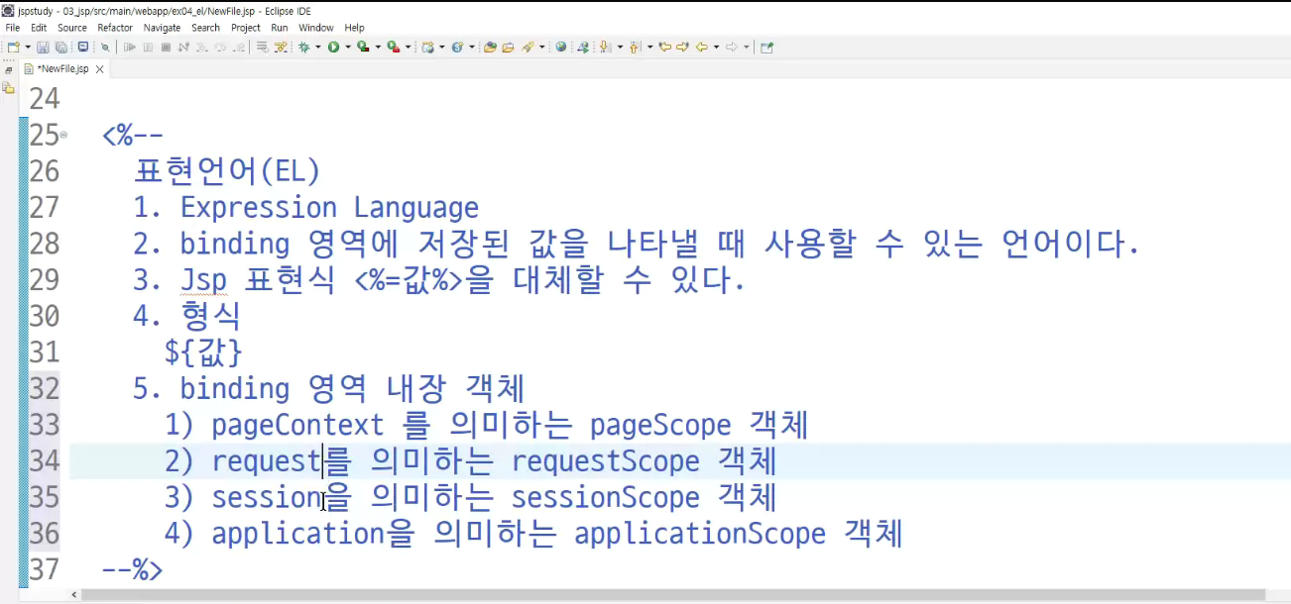Close the NewFile.jsp tab
The image size is (1291, 604).
[x=100, y=69]
